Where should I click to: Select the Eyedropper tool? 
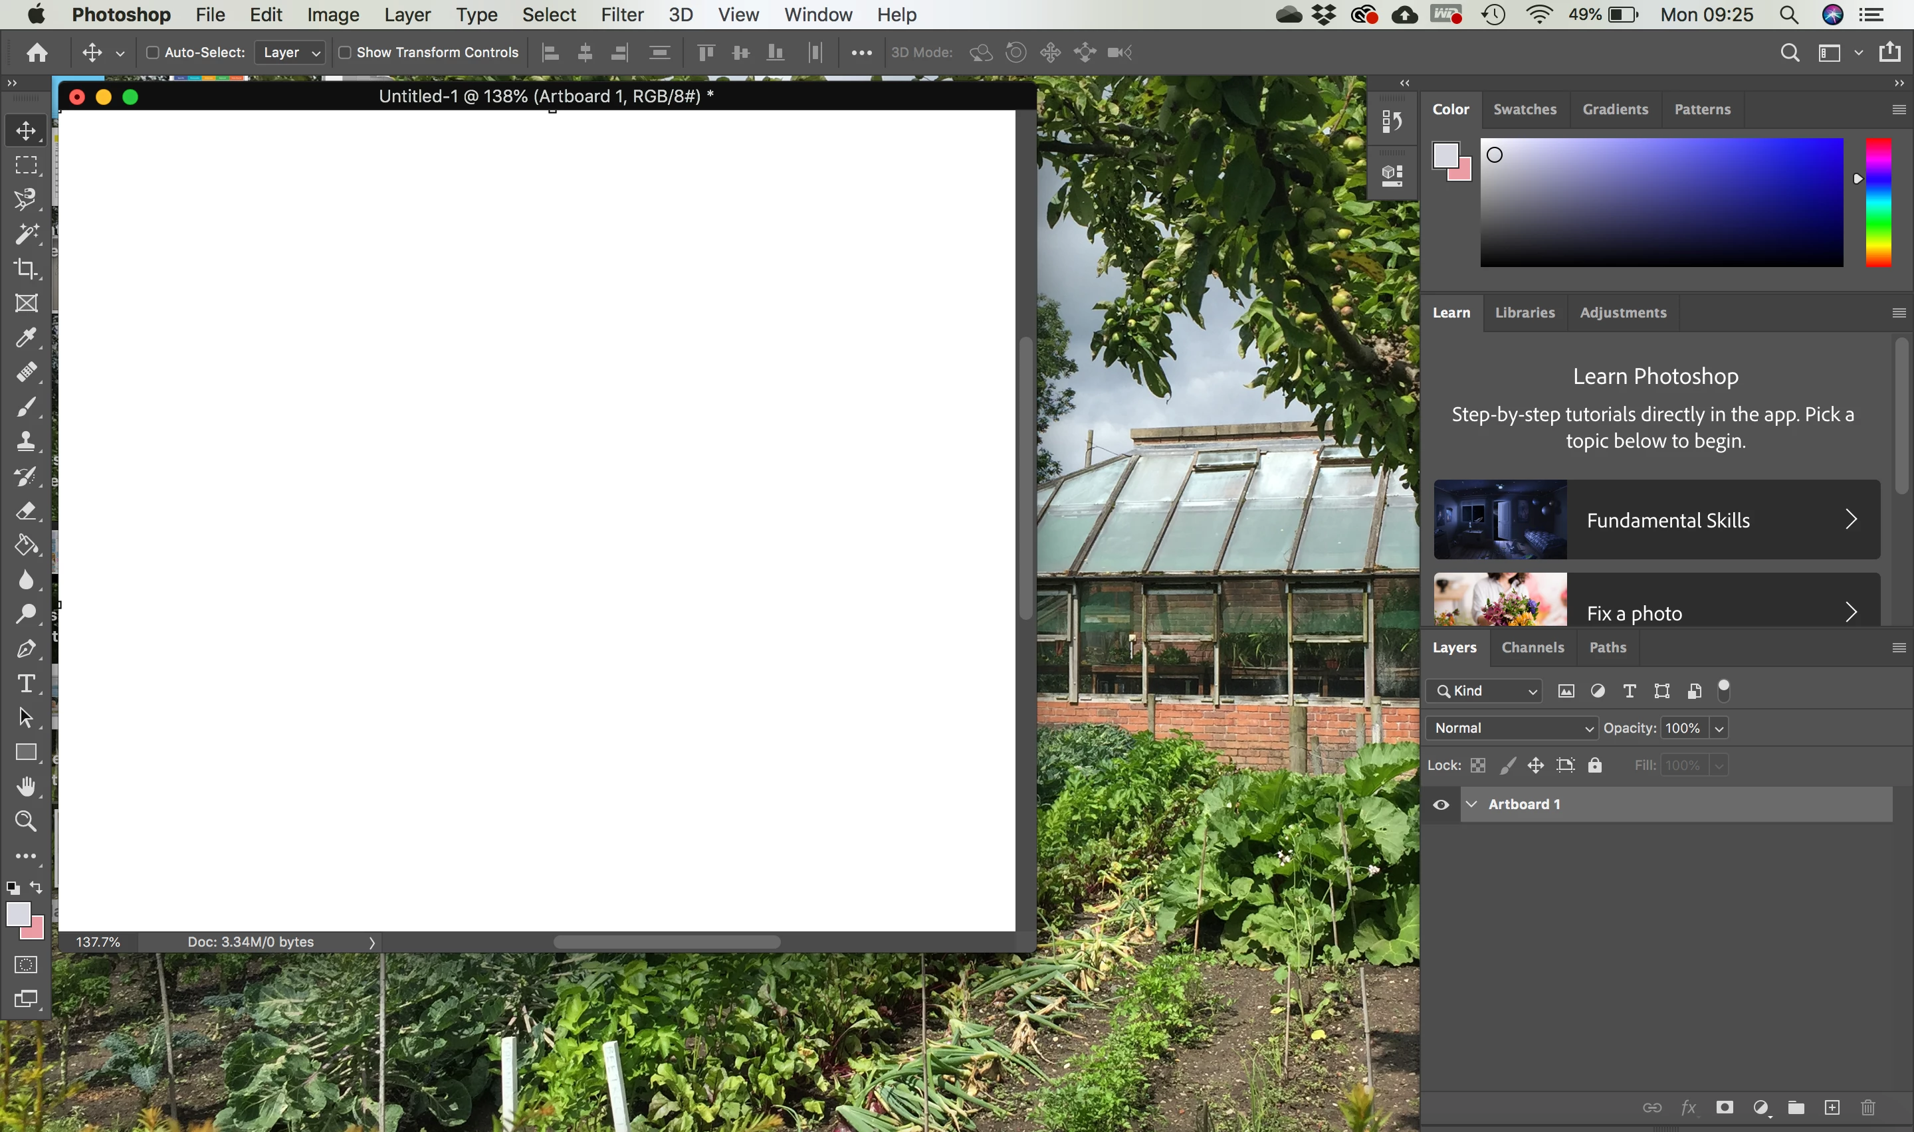tap(26, 338)
